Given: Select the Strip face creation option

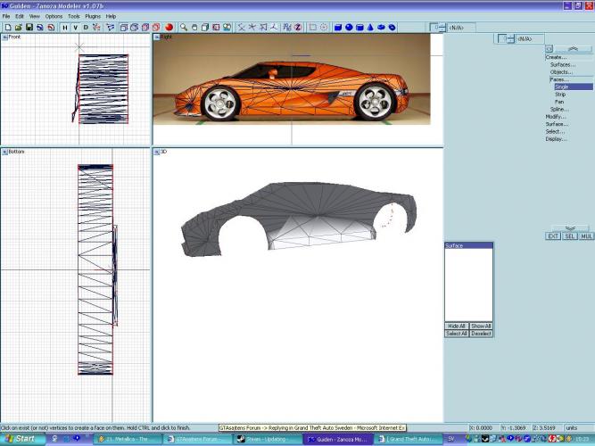Looking at the screenshot, I should 560,95.
